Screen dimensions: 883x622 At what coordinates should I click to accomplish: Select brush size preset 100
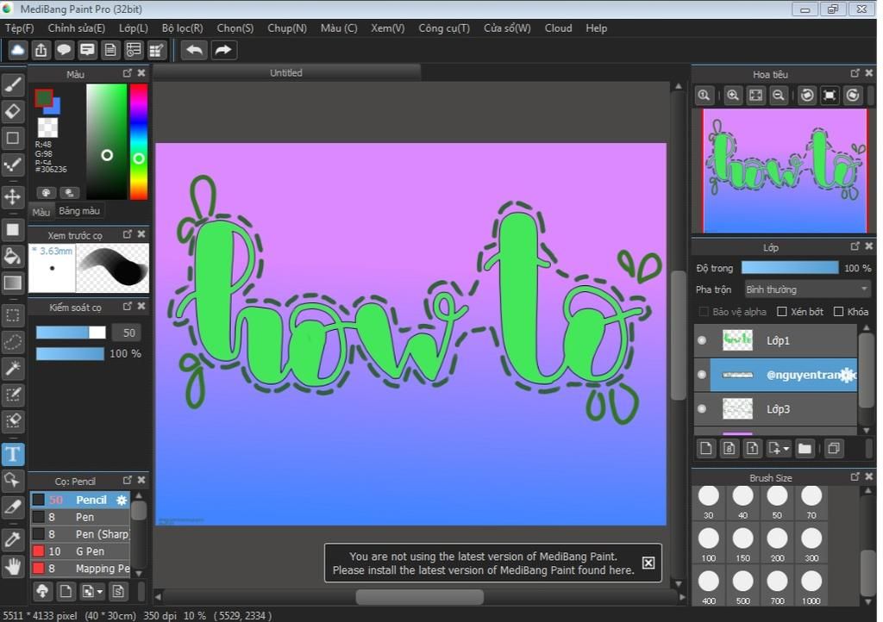(x=709, y=544)
